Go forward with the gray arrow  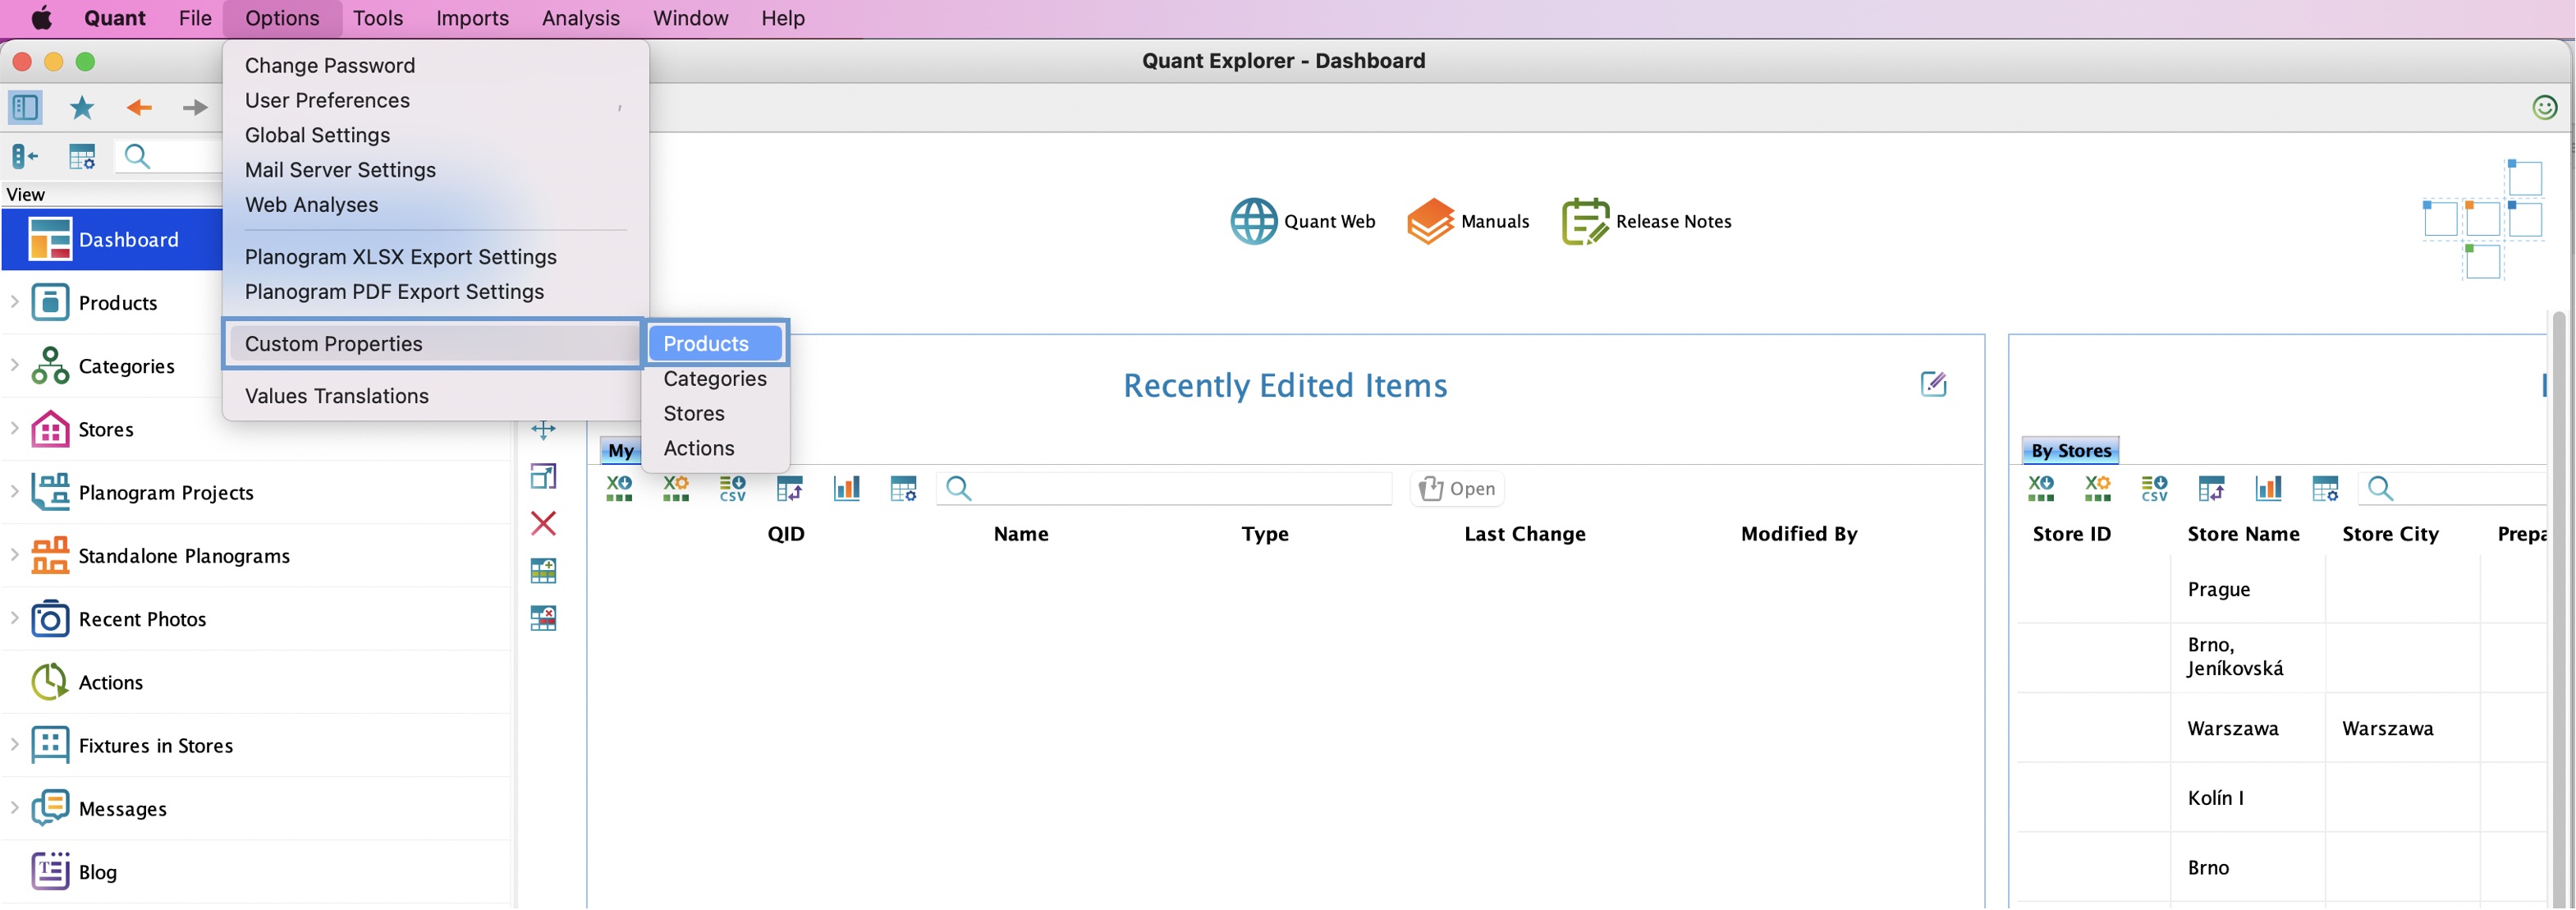click(x=195, y=107)
